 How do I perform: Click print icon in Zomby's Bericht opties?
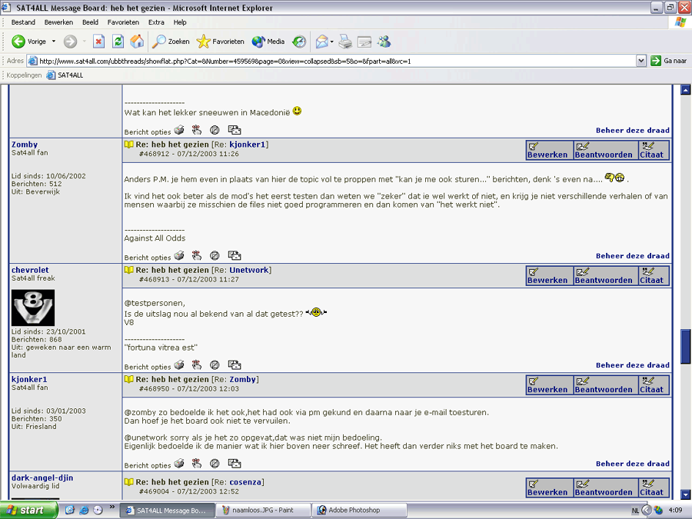pos(179,255)
